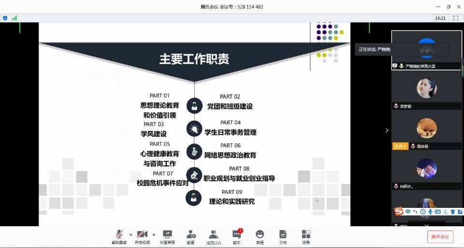The height and width of the screenshot is (248, 464).
Task: Open the 设置 settings icon
Action: (x=306, y=236)
